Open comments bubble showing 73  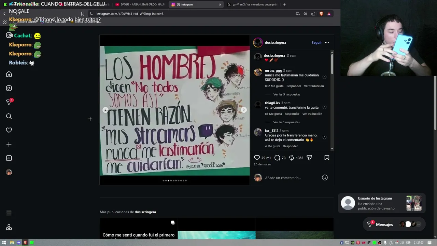pos(278,158)
